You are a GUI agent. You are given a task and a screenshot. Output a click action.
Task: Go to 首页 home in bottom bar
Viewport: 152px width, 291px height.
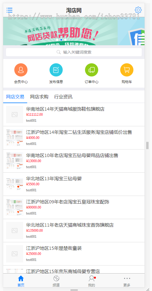(21, 281)
